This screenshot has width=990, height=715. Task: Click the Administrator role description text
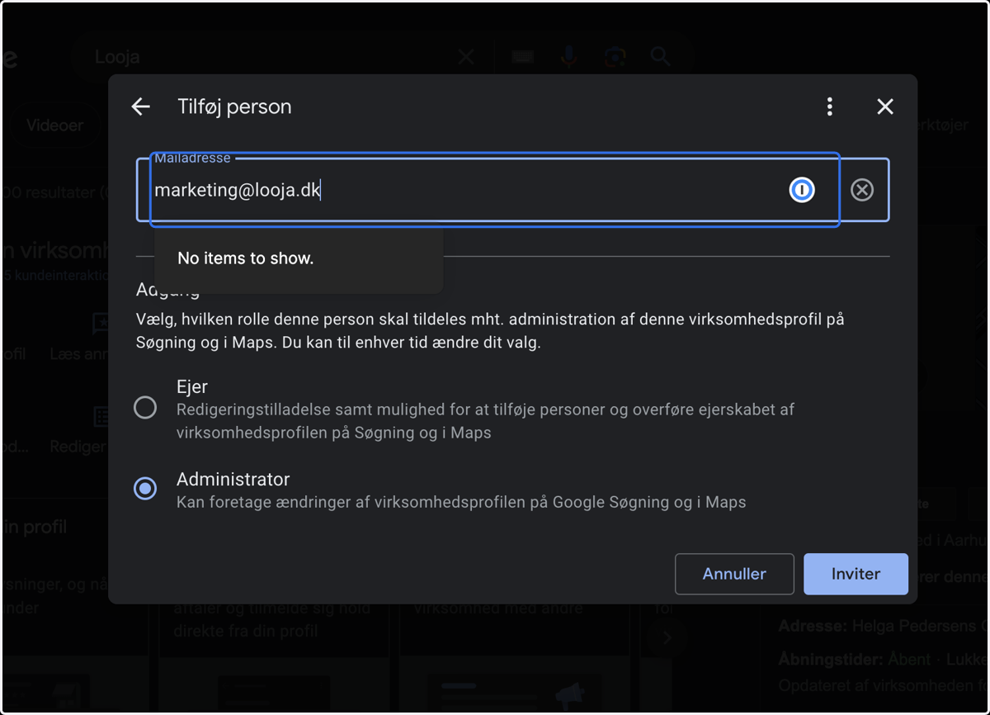point(461,502)
